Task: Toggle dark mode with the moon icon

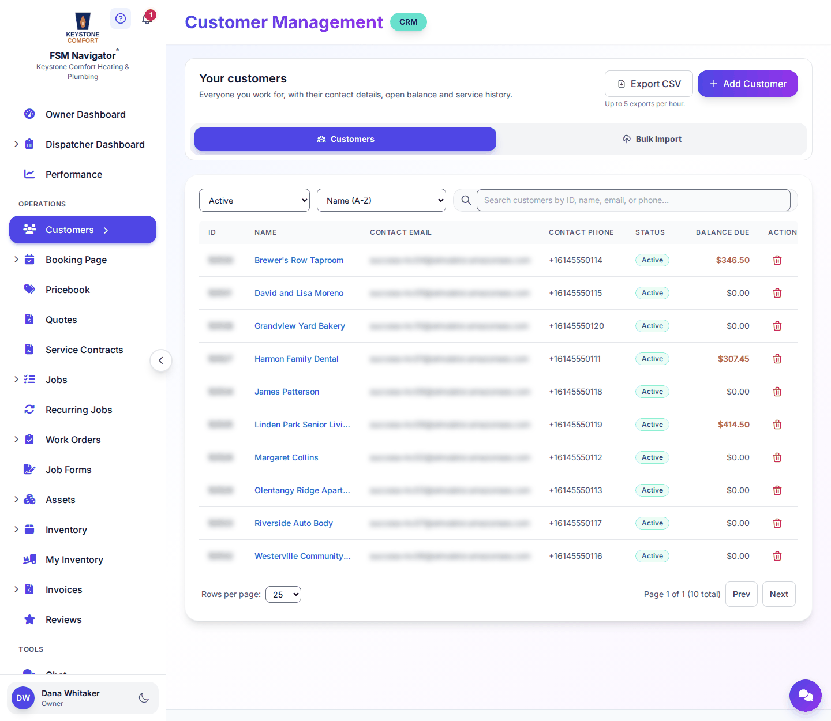Action: click(144, 698)
